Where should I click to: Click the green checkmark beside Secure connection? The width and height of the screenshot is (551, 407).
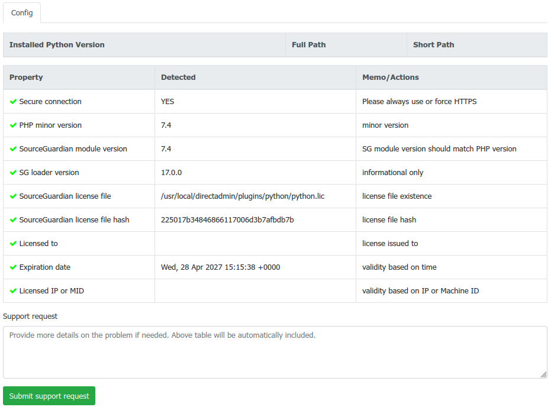[x=13, y=102]
